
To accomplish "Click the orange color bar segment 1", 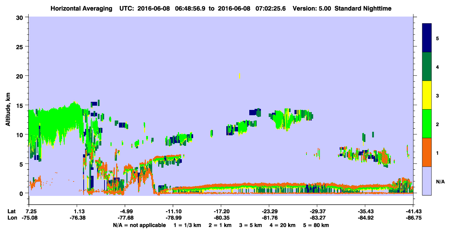I will pyautogui.click(x=427, y=152).
